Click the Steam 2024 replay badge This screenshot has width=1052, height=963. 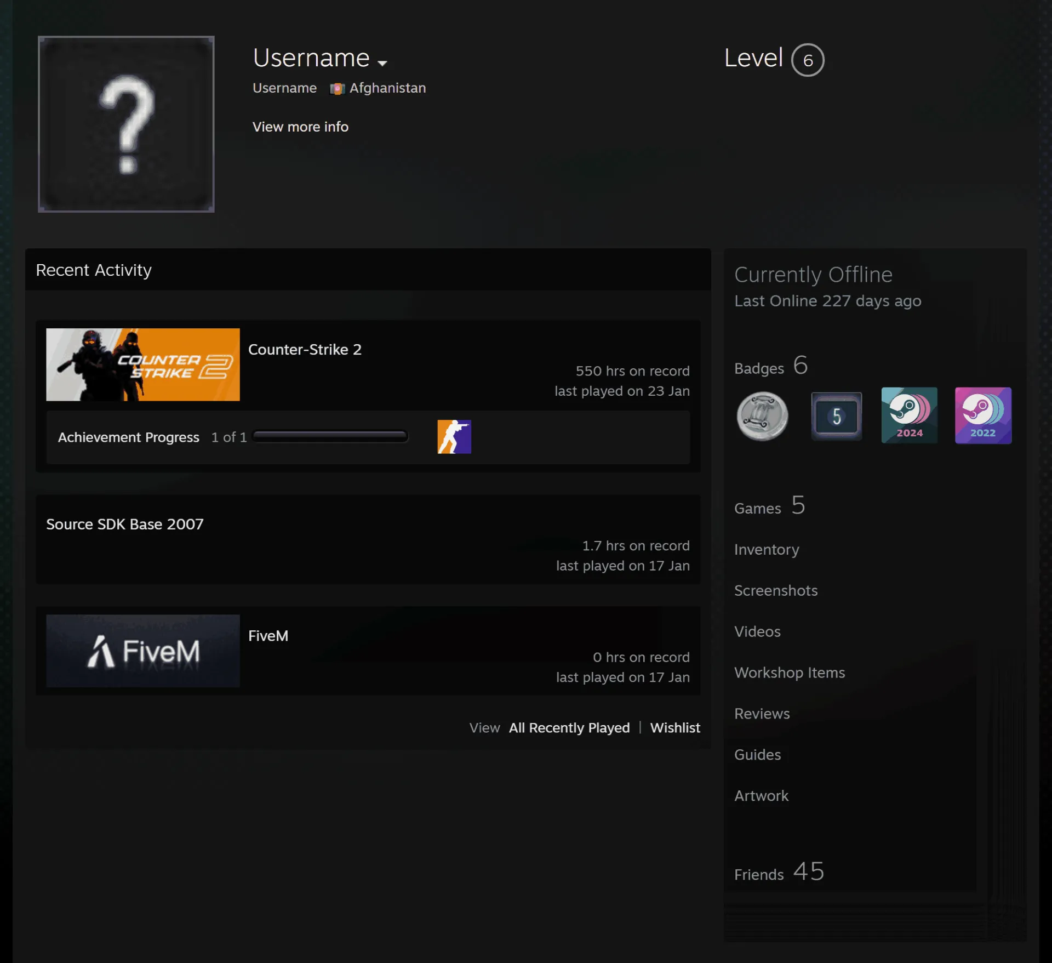tap(910, 415)
